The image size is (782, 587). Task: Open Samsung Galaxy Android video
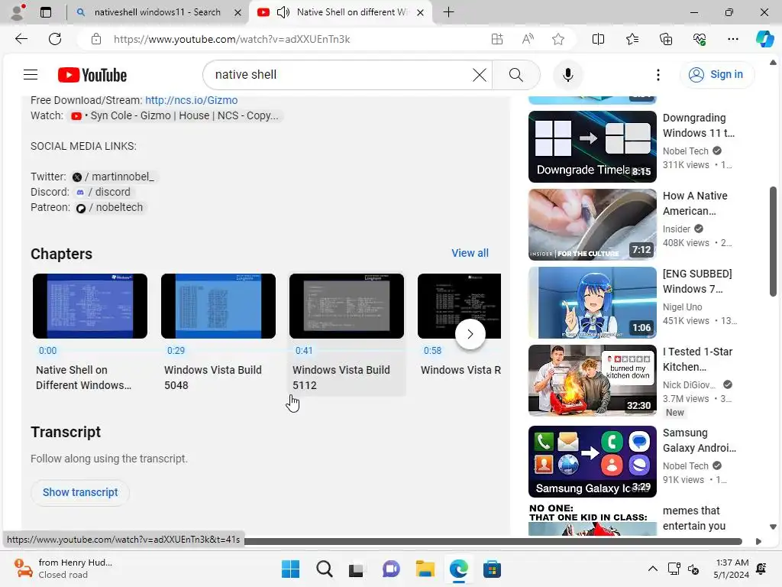[x=593, y=461]
